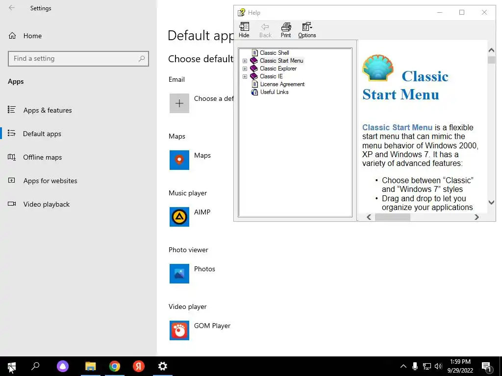Open Default apps page in Settings

pyautogui.click(x=34, y=134)
